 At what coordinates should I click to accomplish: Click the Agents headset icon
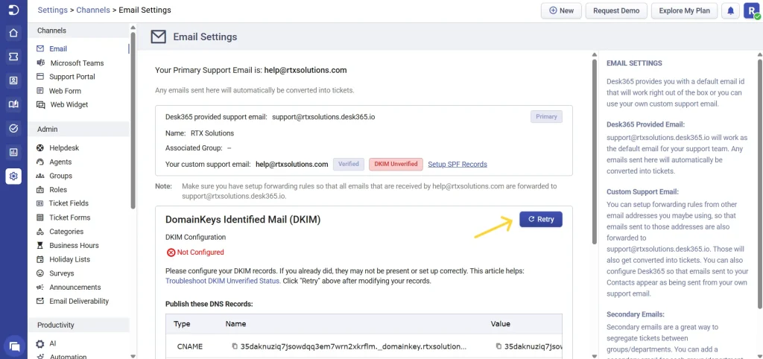tap(40, 162)
